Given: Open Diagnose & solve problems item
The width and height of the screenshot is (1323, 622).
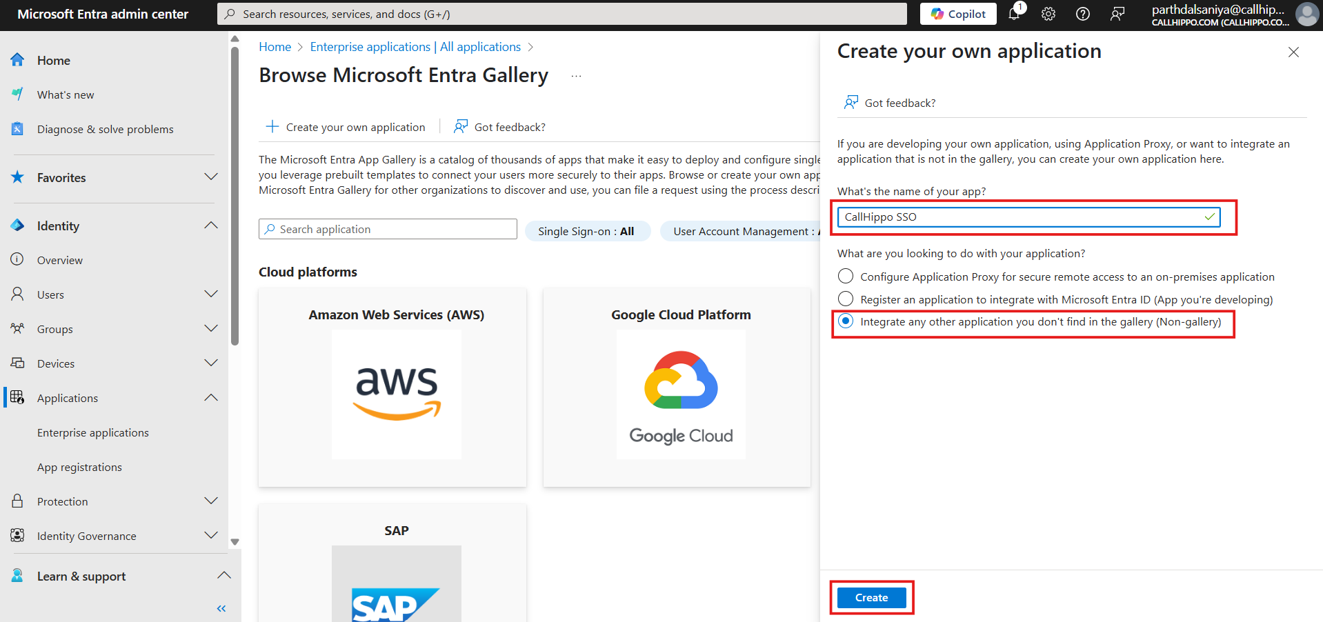Looking at the screenshot, I should click(x=106, y=129).
